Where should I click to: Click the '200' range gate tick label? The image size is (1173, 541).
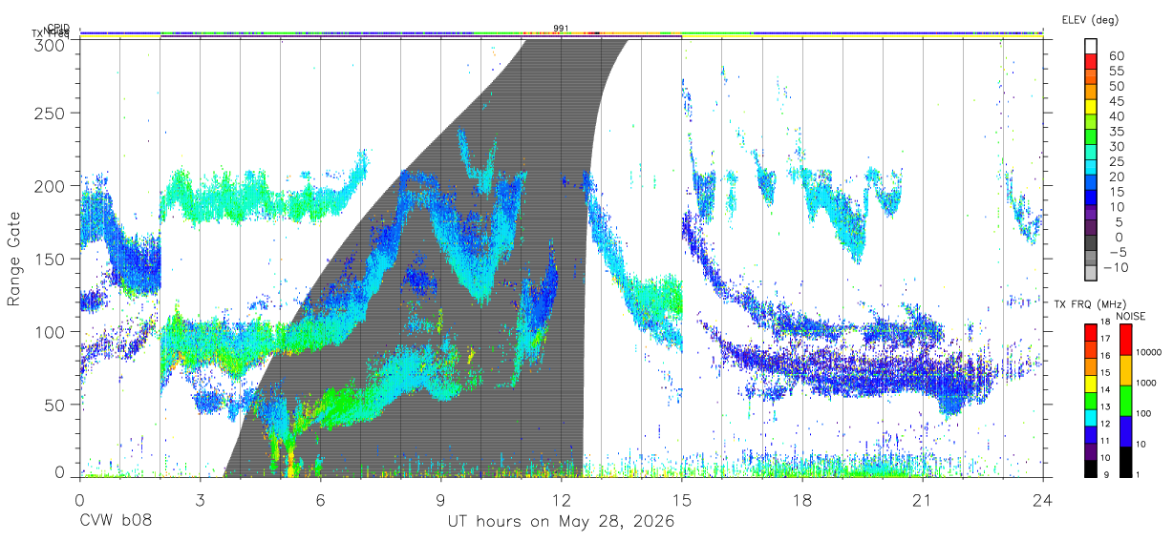point(51,186)
